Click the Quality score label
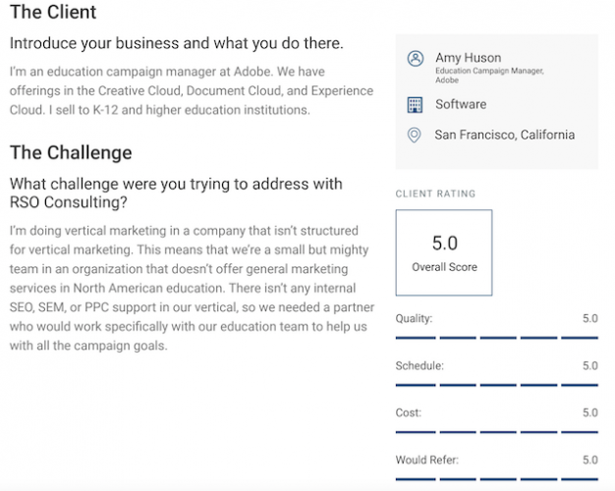The image size is (615, 491). (413, 319)
